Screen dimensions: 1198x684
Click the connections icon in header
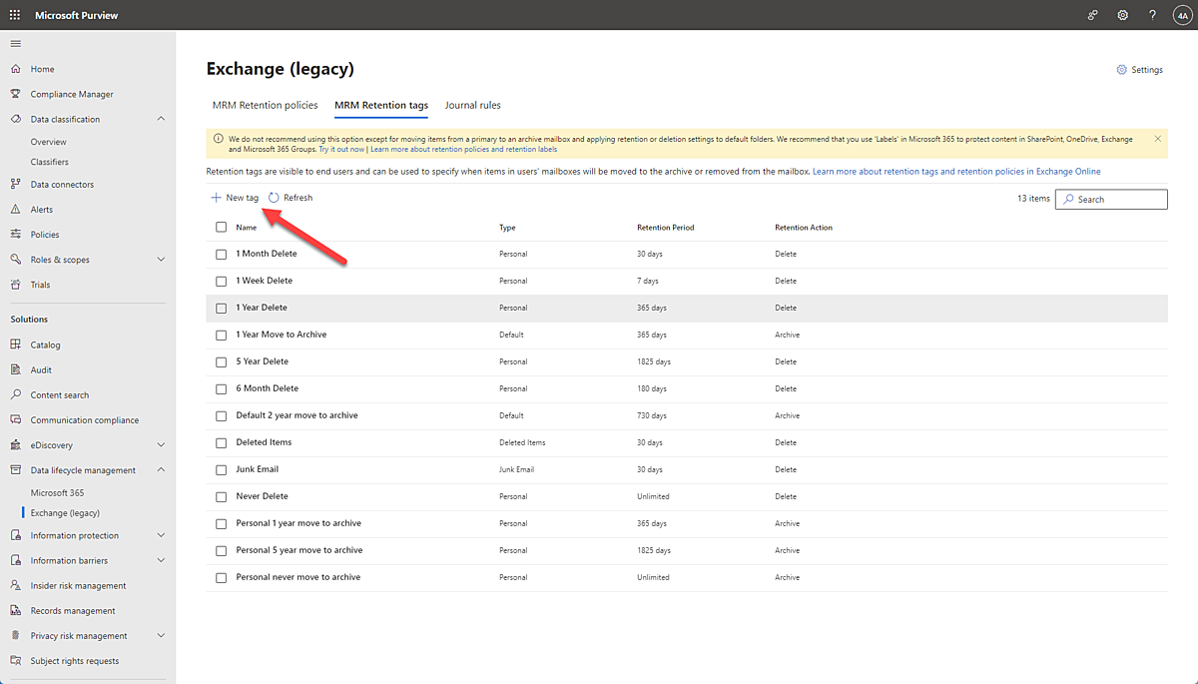click(1093, 15)
